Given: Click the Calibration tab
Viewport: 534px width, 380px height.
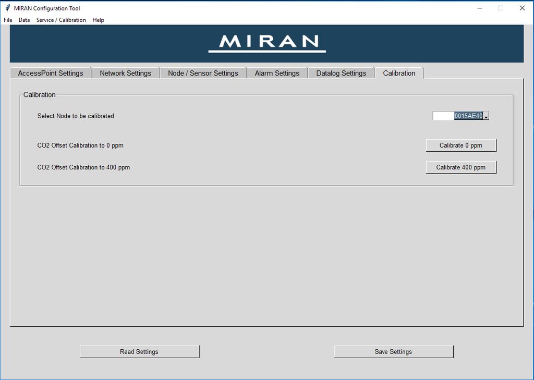Looking at the screenshot, I should pos(399,73).
